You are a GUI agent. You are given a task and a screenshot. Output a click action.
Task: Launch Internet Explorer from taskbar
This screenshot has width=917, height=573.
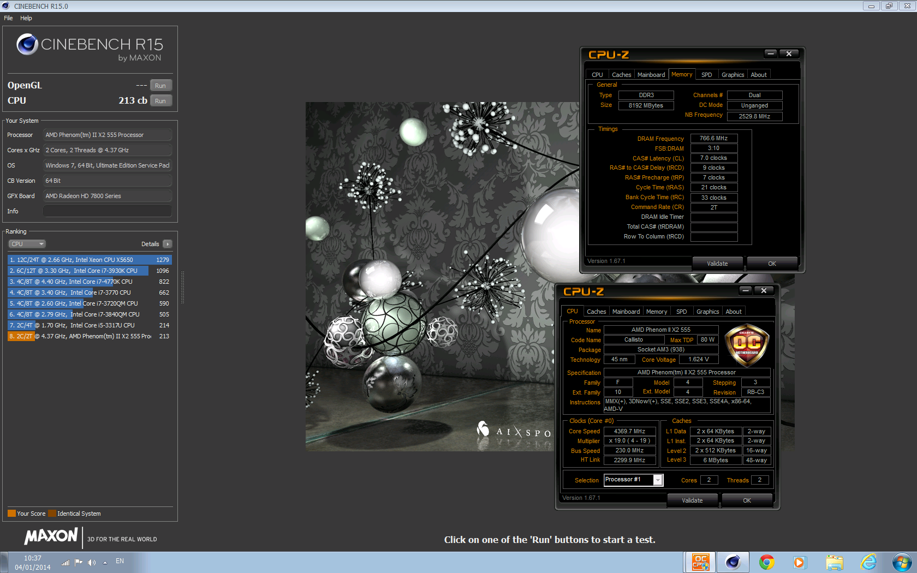[868, 562]
